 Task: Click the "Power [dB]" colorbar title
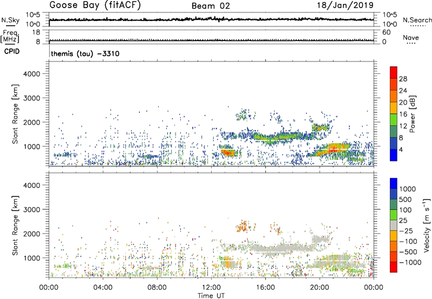pos(412,114)
